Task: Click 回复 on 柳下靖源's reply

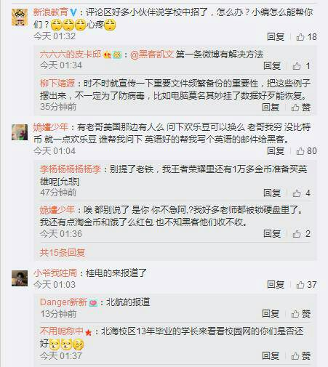Action: (271, 108)
